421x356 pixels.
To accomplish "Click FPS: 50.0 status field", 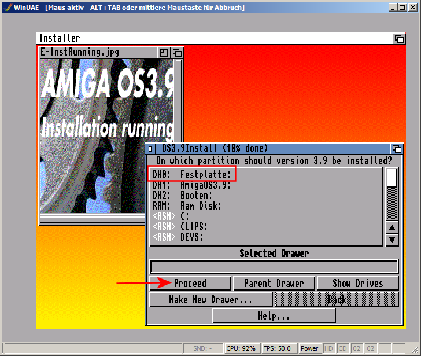I will 278,348.
